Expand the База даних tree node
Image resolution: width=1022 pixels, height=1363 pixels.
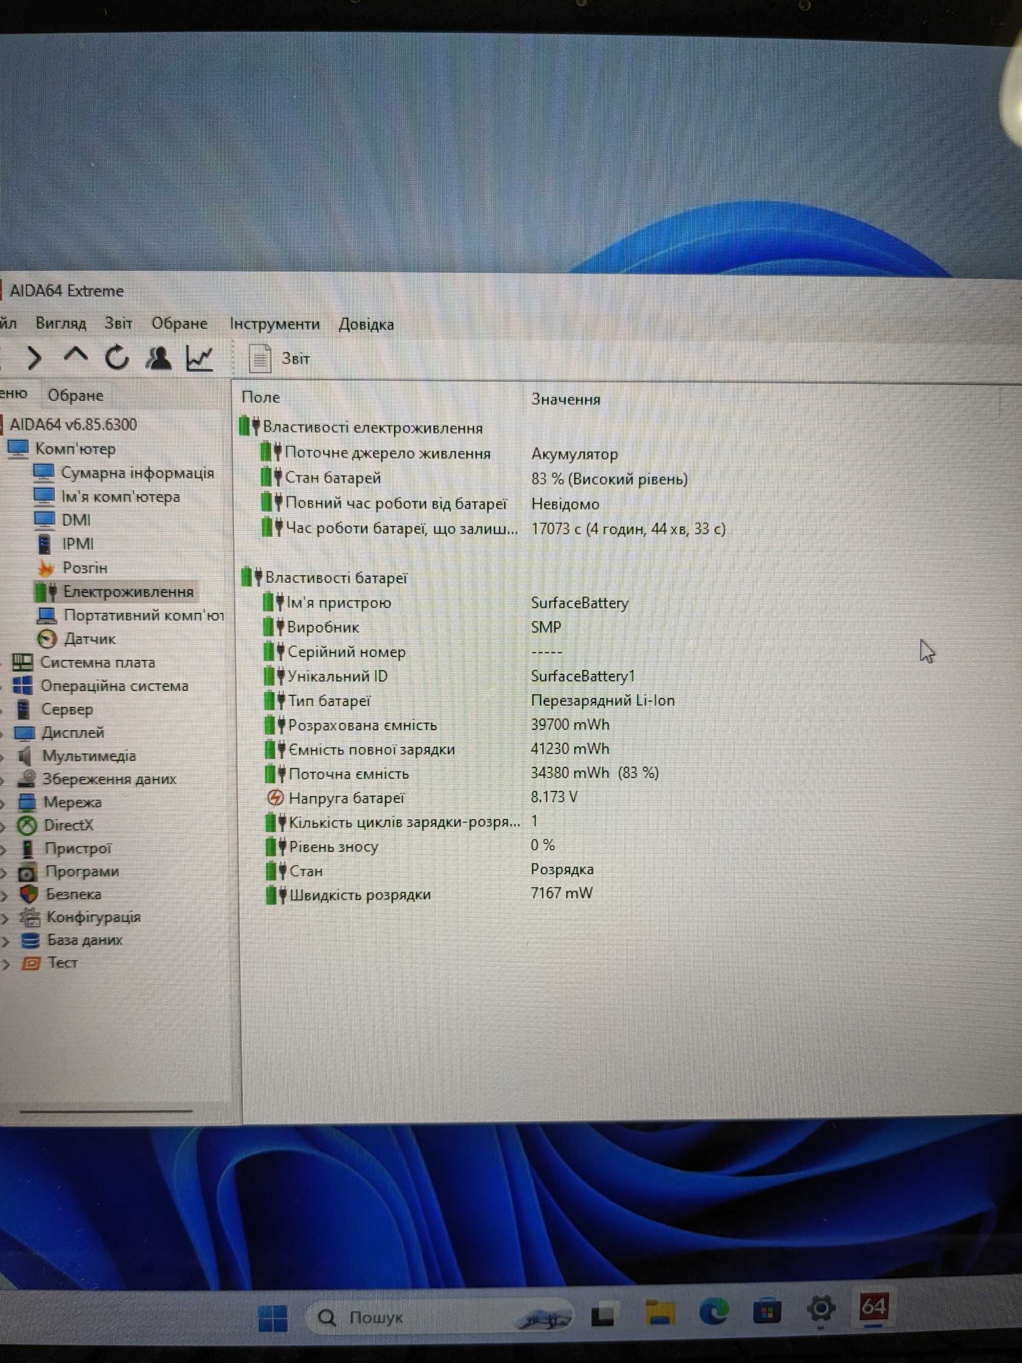click(x=5, y=941)
